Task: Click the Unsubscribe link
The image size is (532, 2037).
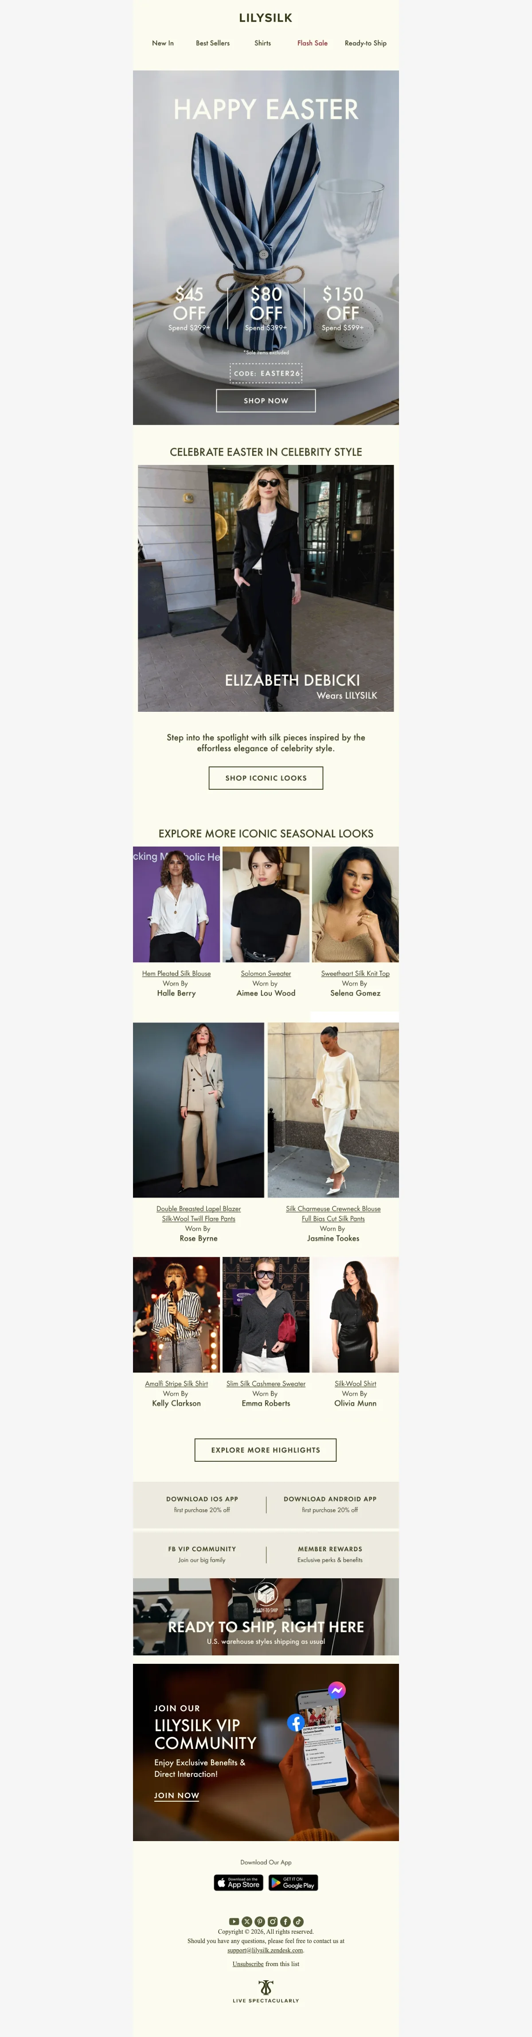Action: [248, 1963]
